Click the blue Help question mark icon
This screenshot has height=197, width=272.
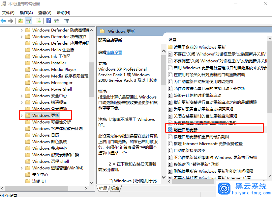(x=49, y=21)
